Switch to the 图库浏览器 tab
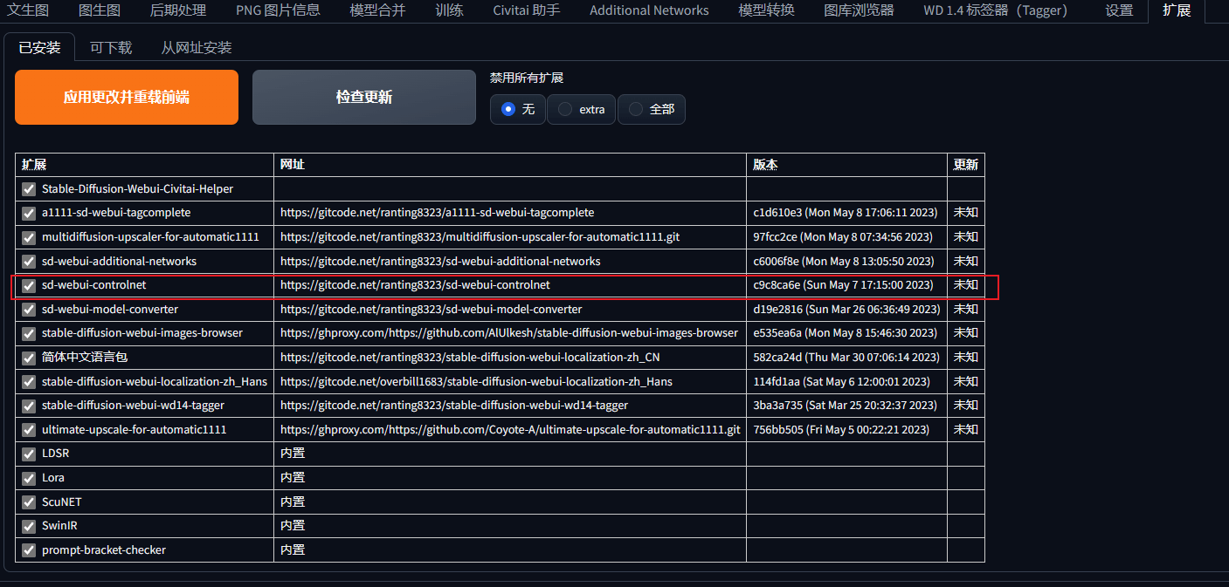The image size is (1229, 587). pos(859,10)
